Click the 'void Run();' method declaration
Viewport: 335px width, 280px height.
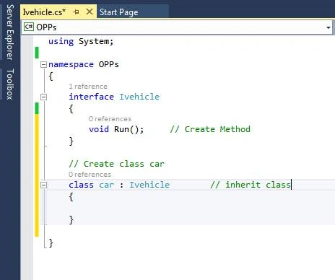[x=116, y=129]
